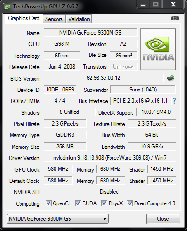Click the Name field showing GeForce 9300M GS
Screen dimensions: 187x231
pos(90,33)
